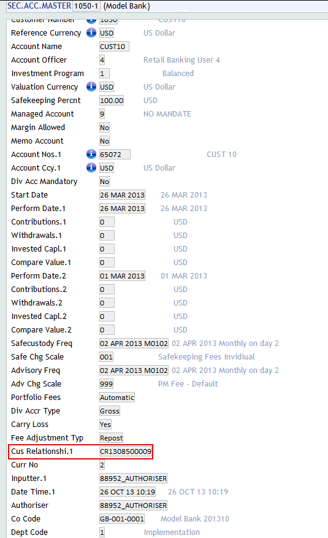Select the Safecustody Freq field

(x=134, y=344)
